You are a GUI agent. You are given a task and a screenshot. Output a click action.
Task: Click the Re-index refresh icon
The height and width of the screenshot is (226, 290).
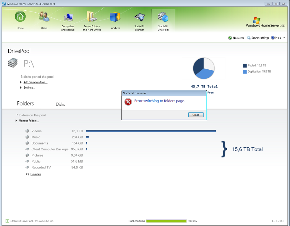(27, 174)
